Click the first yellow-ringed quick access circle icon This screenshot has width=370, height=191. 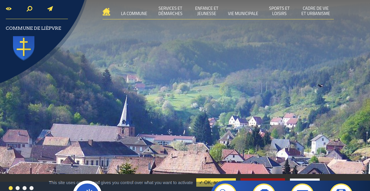pos(225,188)
